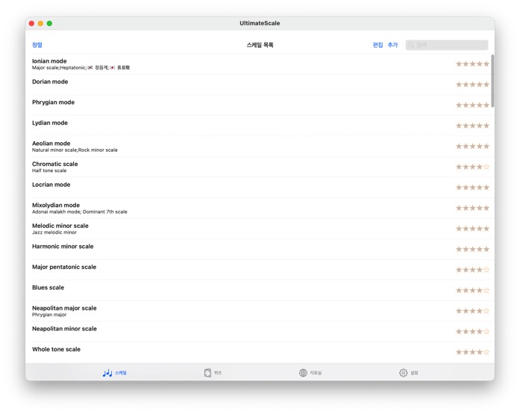Click the star rating for Blues scale
520x414 pixels.
tap(472, 290)
